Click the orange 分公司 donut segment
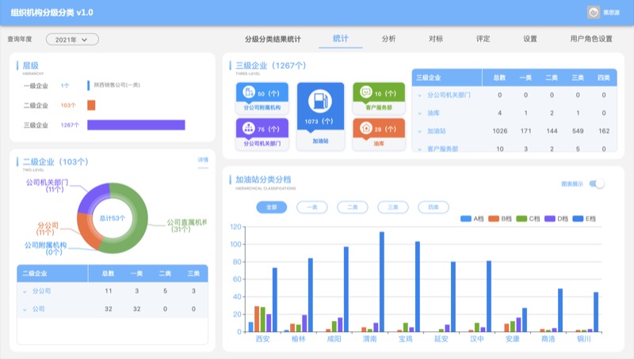The height and width of the screenshot is (359, 634). tap(87, 232)
